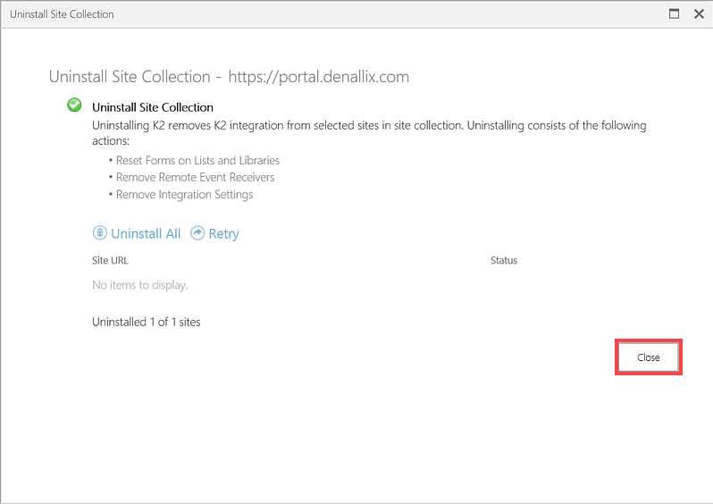Image resolution: width=713 pixels, height=504 pixels.
Task: Click the Close button
Action: coord(649,357)
